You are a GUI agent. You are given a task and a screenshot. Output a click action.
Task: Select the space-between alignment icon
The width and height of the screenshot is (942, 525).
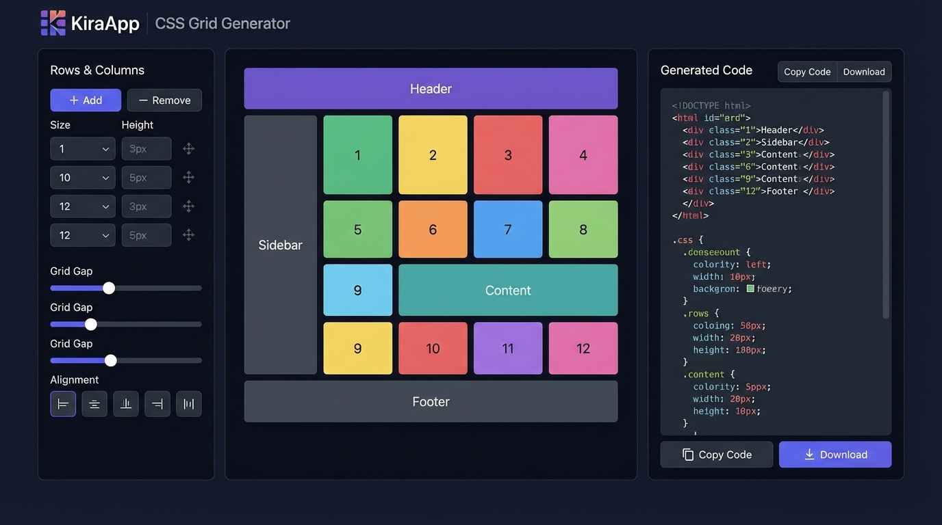click(188, 403)
